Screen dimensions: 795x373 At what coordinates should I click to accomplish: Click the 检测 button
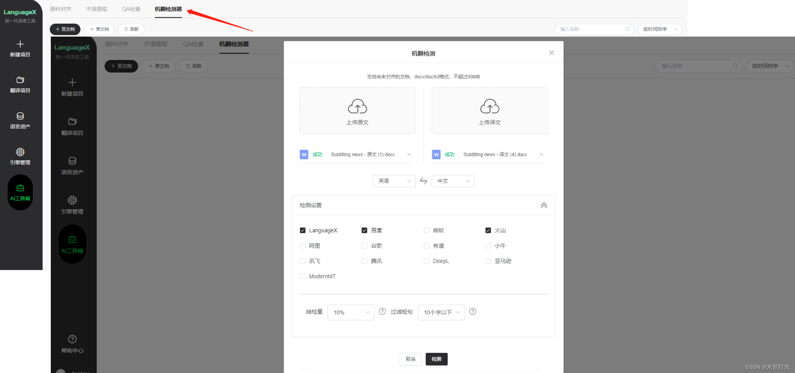click(x=436, y=359)
